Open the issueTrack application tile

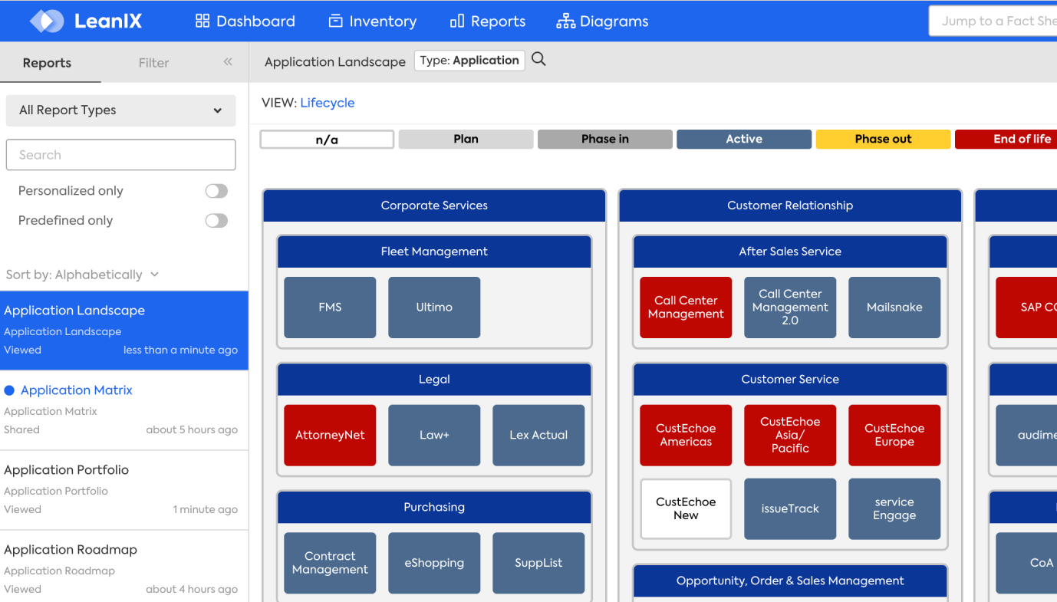click(790, 509)
